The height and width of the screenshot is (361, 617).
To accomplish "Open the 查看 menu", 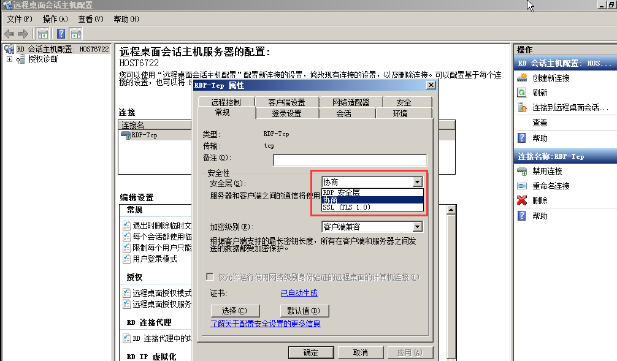I will pos(90,19).
